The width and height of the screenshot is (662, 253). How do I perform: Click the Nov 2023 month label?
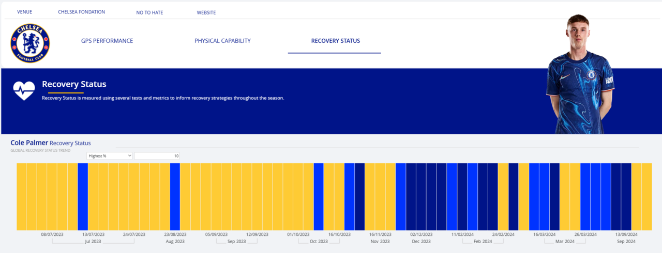point(380,242)
